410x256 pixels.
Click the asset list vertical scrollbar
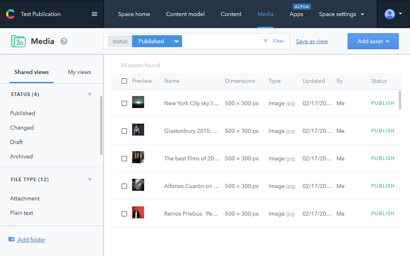(400, 100)
